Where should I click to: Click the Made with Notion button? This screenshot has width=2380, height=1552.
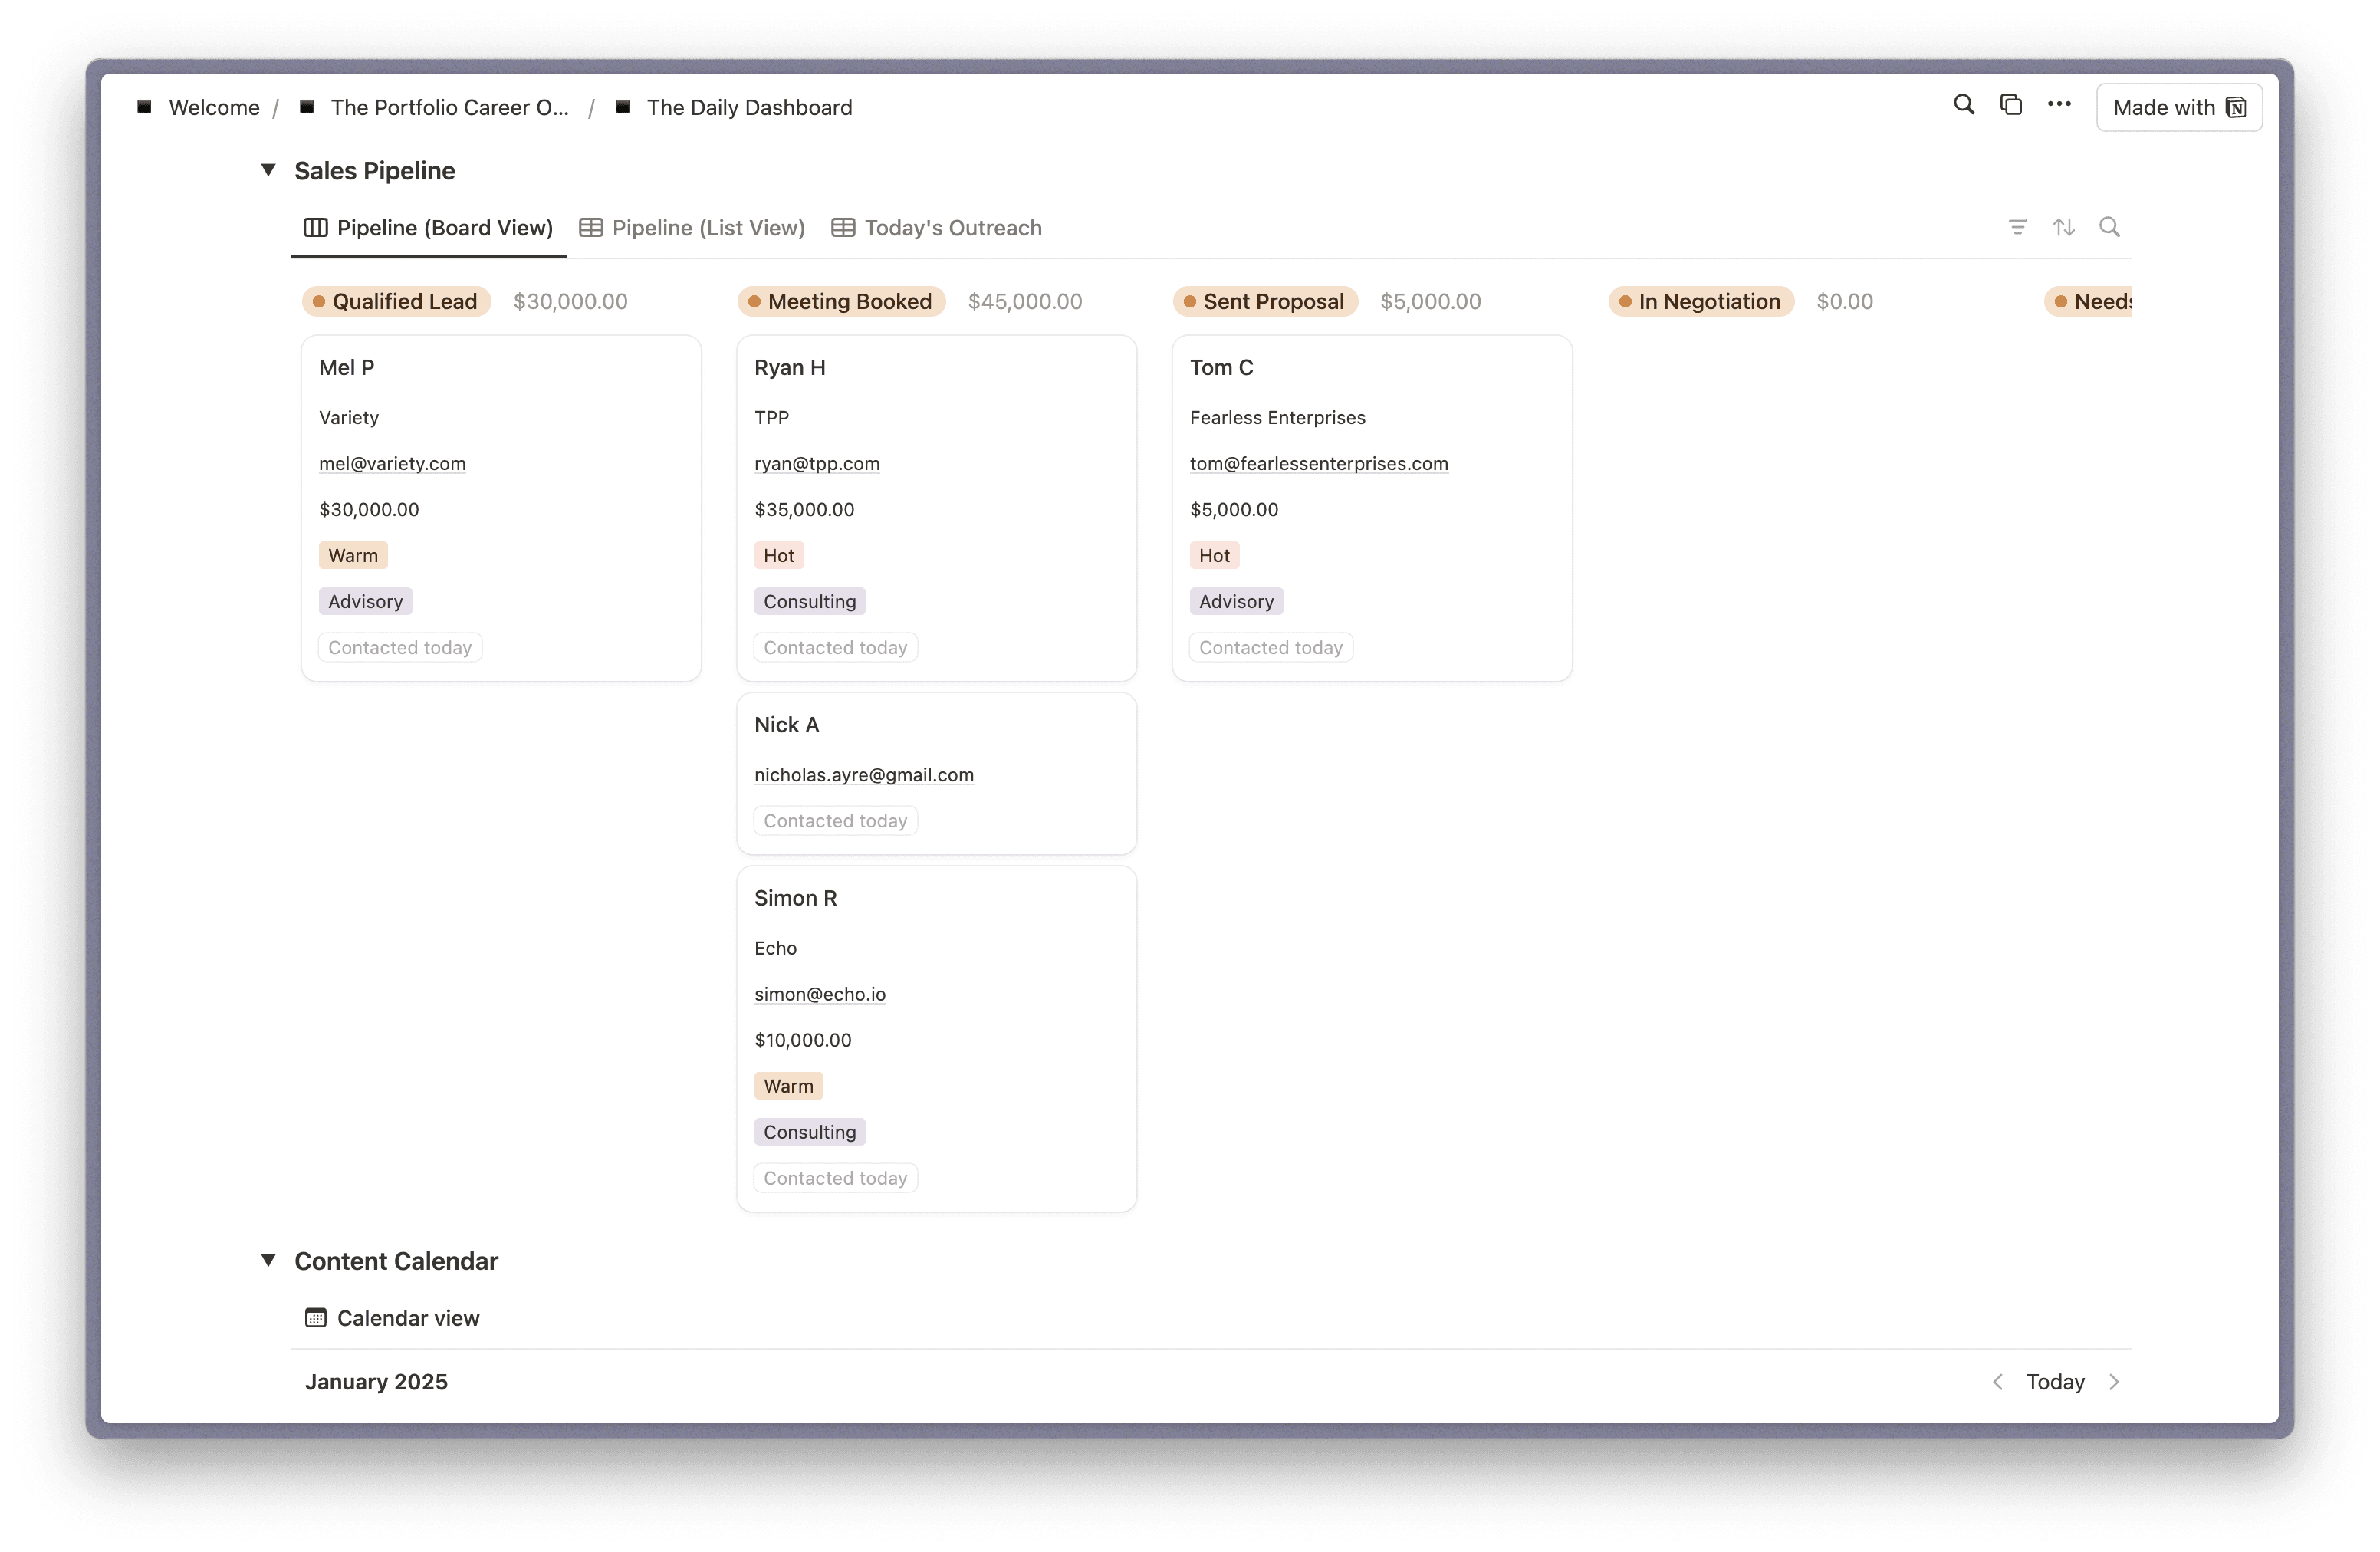coord(2178,107)
